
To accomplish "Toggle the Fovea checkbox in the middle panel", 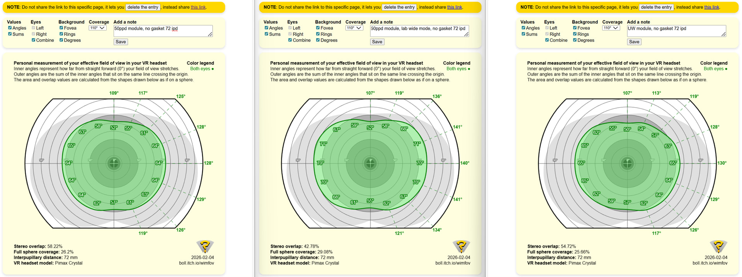I will (318, 28).
